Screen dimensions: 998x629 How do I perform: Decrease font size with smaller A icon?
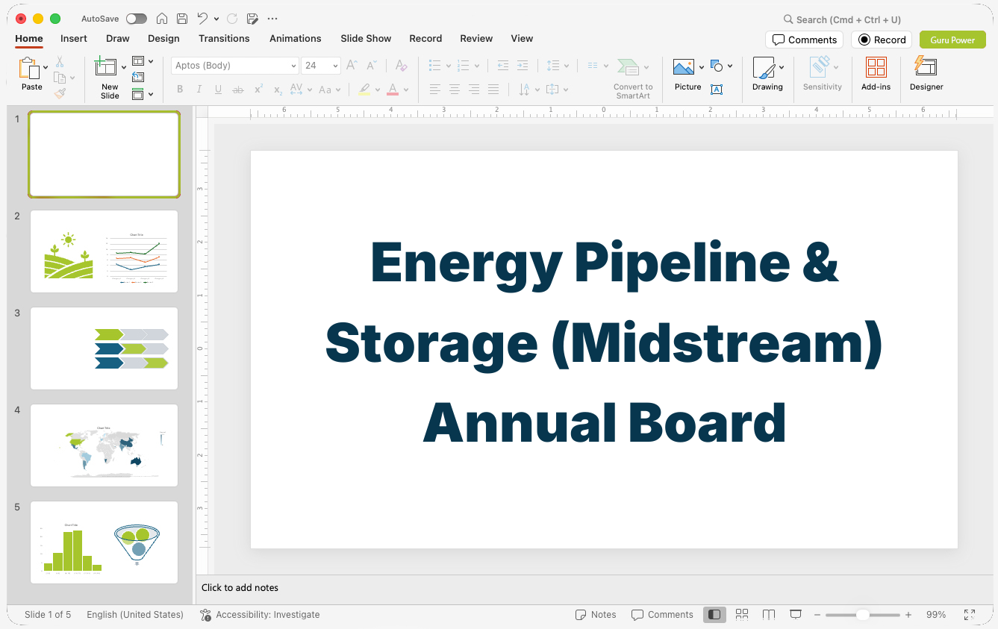click(x=372, y=66)
